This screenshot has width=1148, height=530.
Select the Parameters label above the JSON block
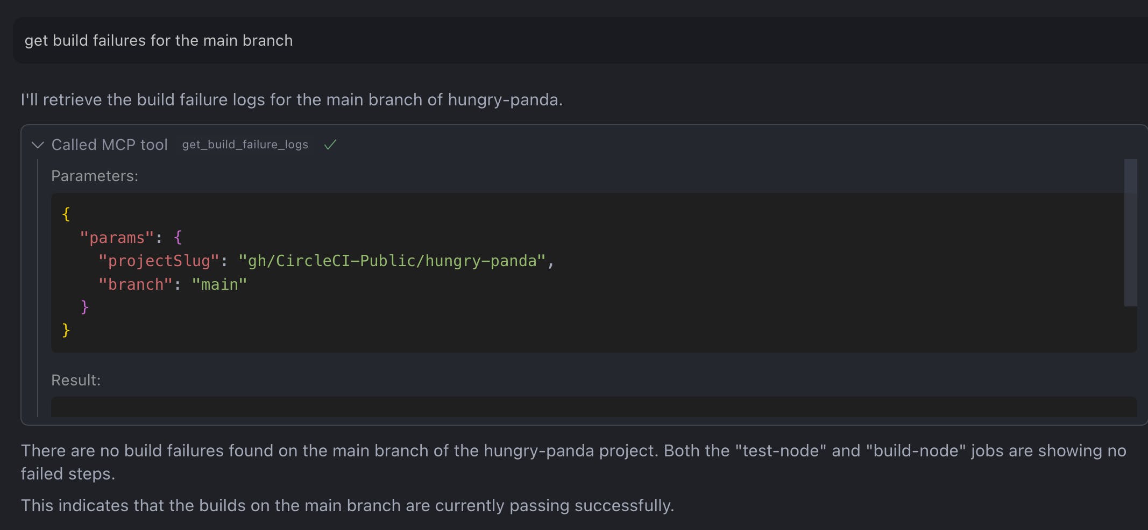point(95,176)
